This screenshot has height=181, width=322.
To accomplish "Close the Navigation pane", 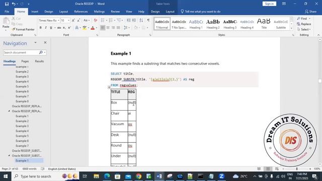I will click(x=45, y=42).
